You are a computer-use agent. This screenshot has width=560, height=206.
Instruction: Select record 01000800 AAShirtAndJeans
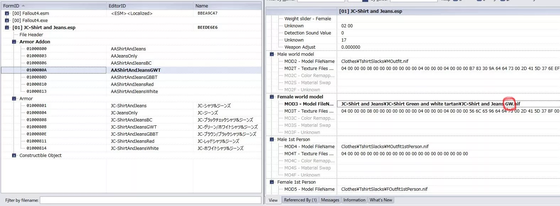[131, 49]
